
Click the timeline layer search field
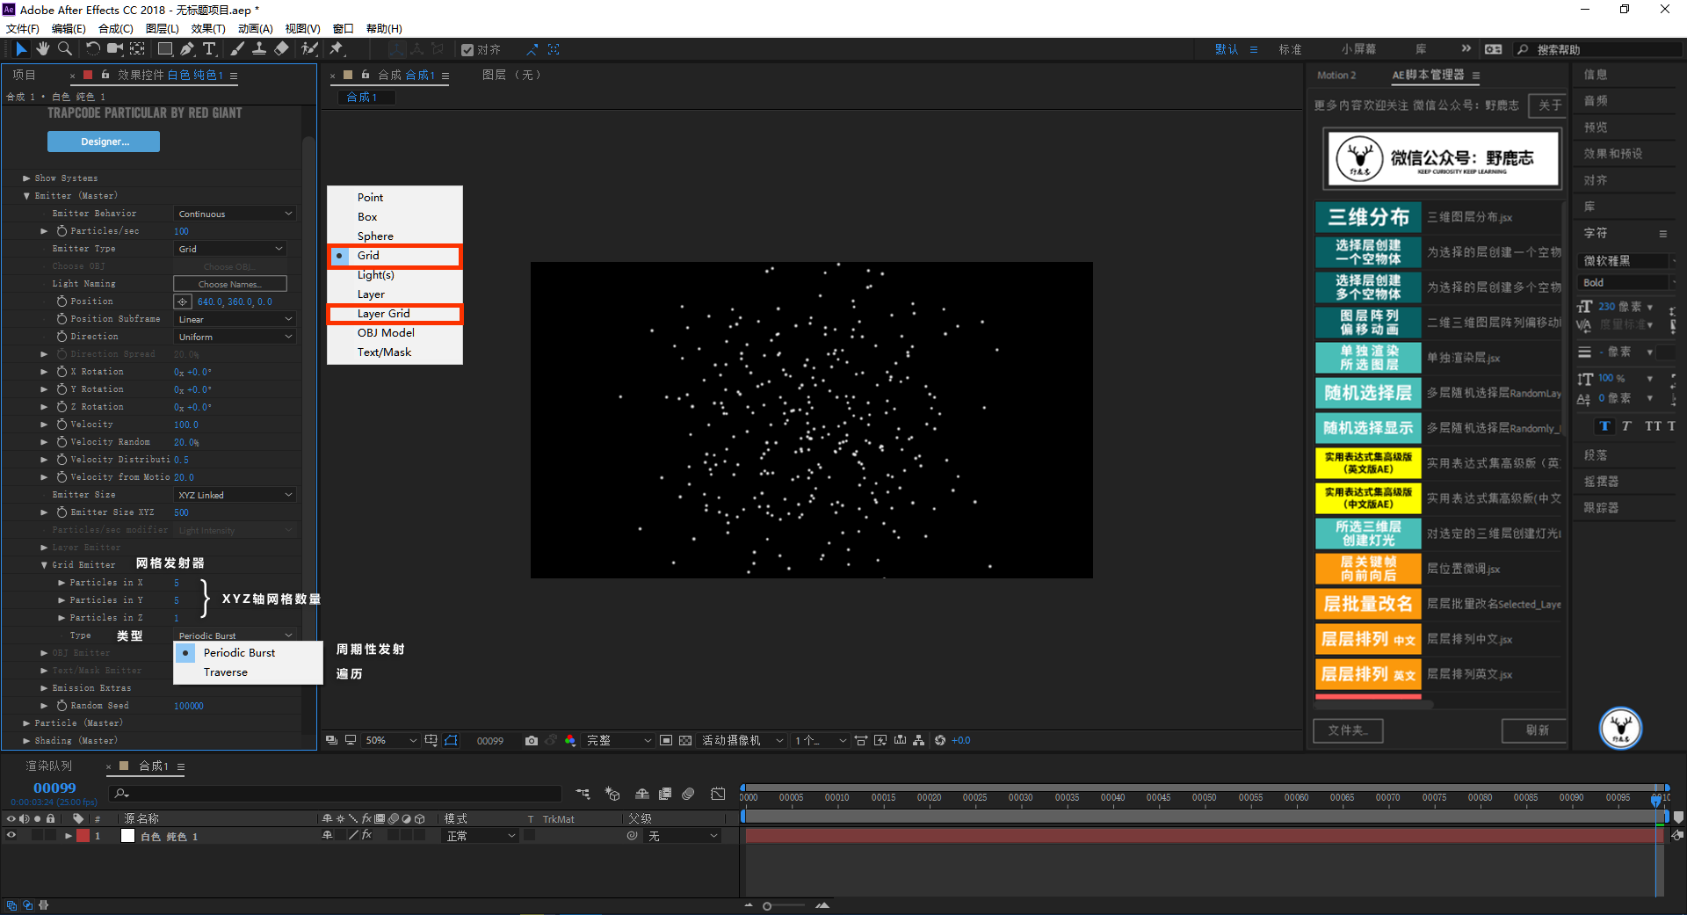point(335,794)
